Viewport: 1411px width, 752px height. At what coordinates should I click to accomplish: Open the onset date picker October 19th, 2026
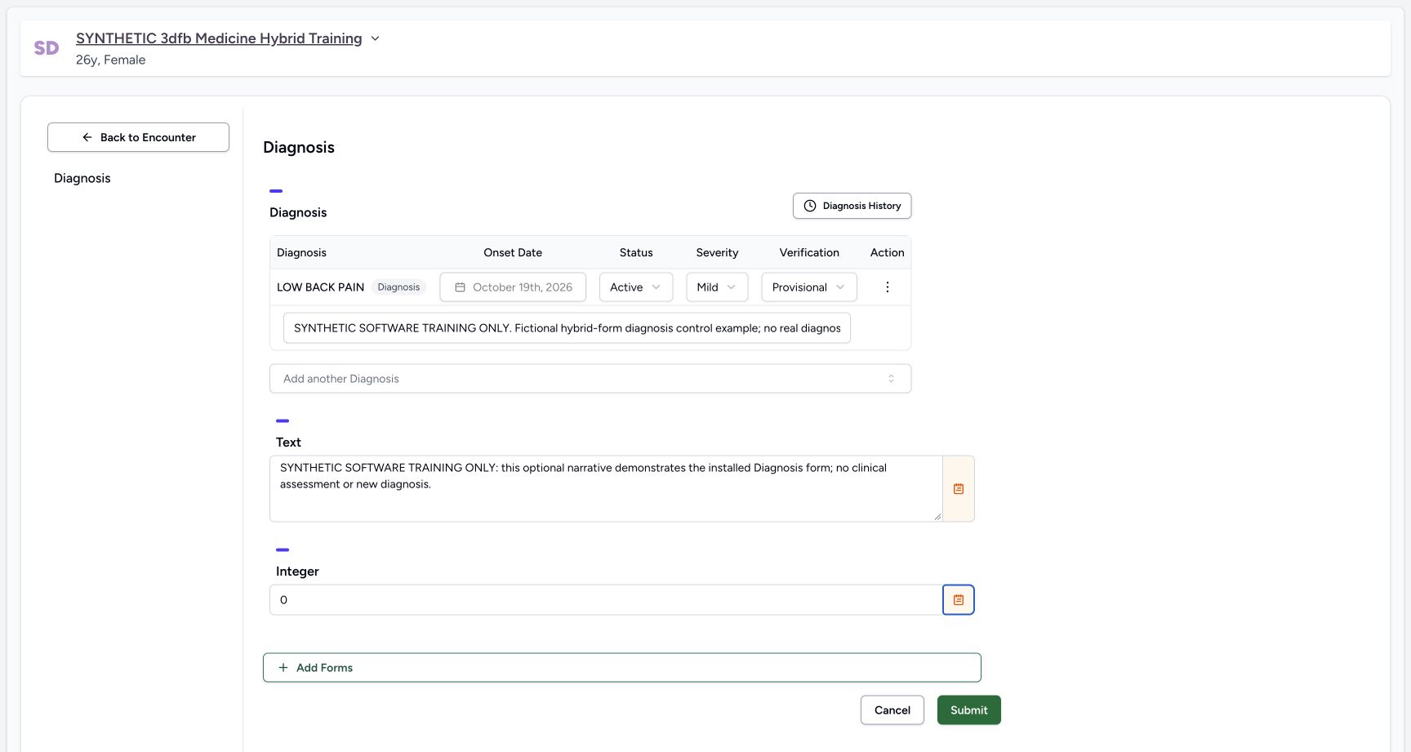coord(513,287)
